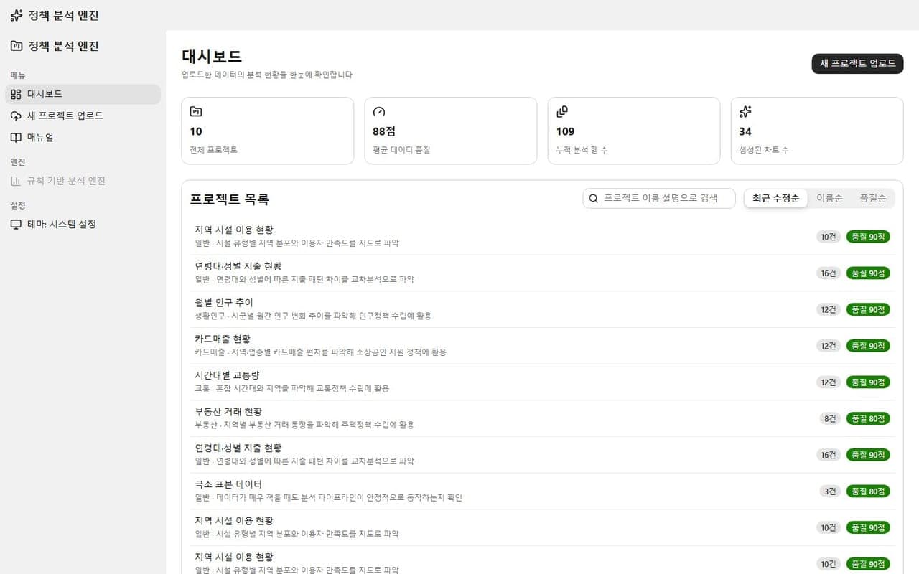This screenshot has width=919, height=574.
Task: Click description starting 카드매출 · 지역·업종별
Action: 320,352
